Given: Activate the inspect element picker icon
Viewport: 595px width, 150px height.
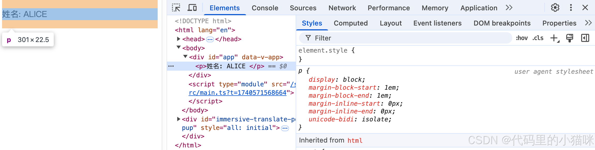Looking at the screenshot, I should [x=176, y=8].
